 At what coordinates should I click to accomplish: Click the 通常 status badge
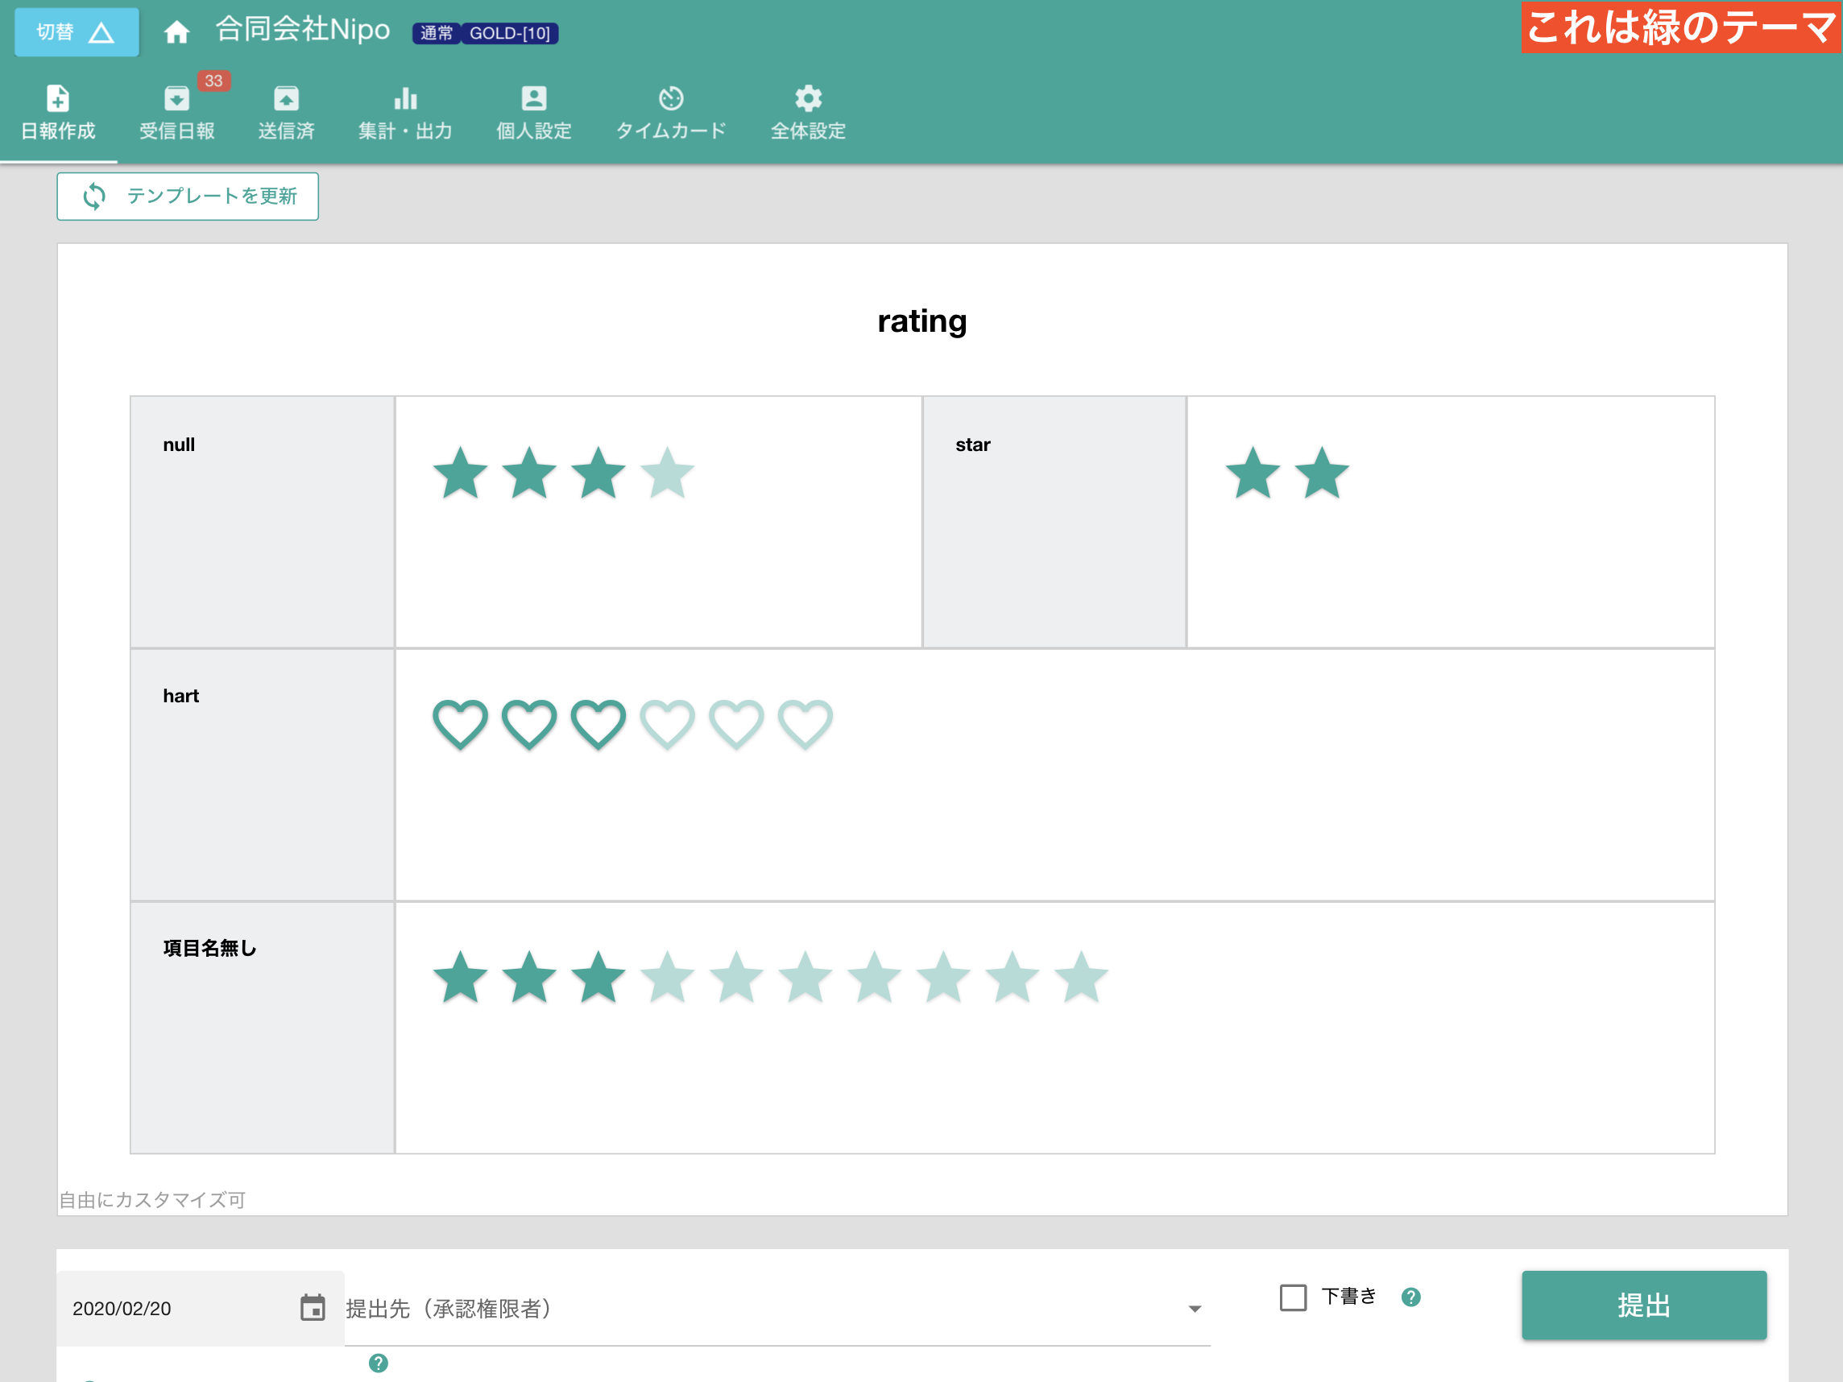(x=437, y=33)
